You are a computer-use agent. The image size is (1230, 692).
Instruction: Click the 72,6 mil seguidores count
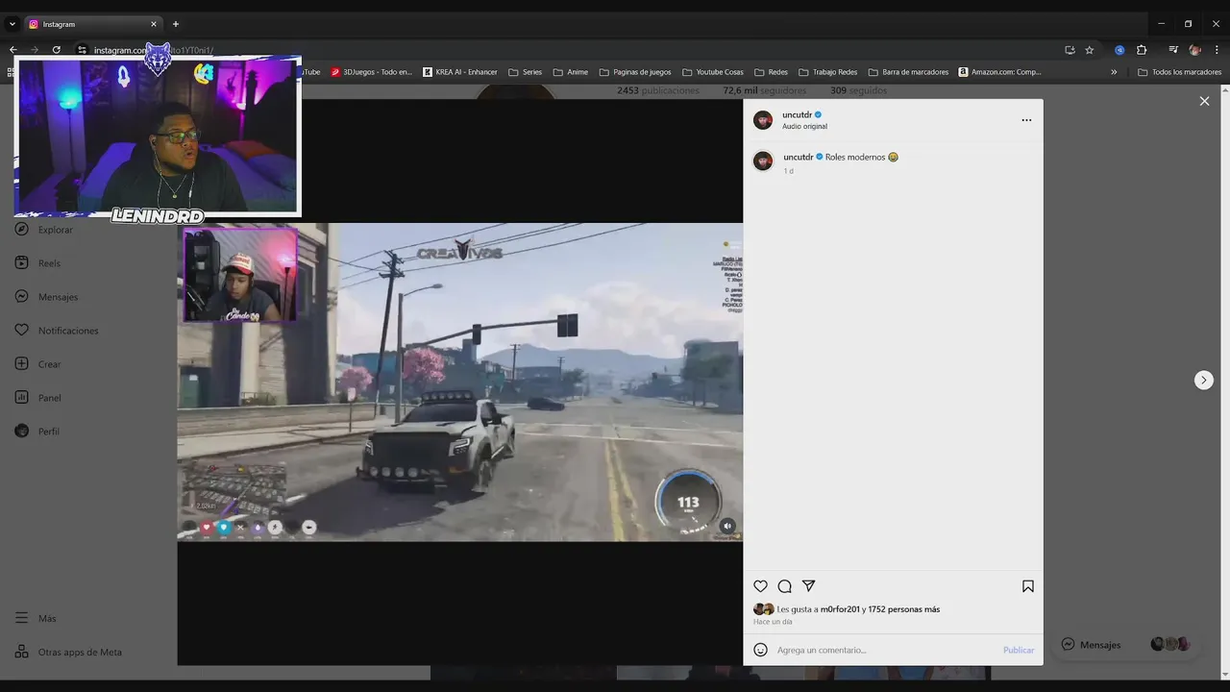click(x=764, y=90)
